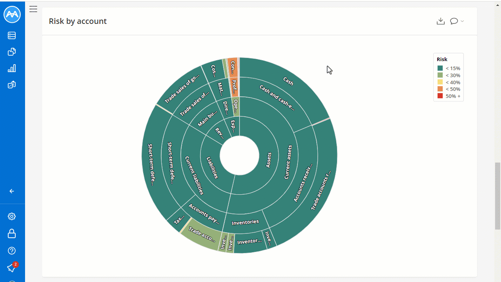Screen dimensions: 501x282
Task: Open the hamburger navigation menu
Action: click(x=33, y=9)
